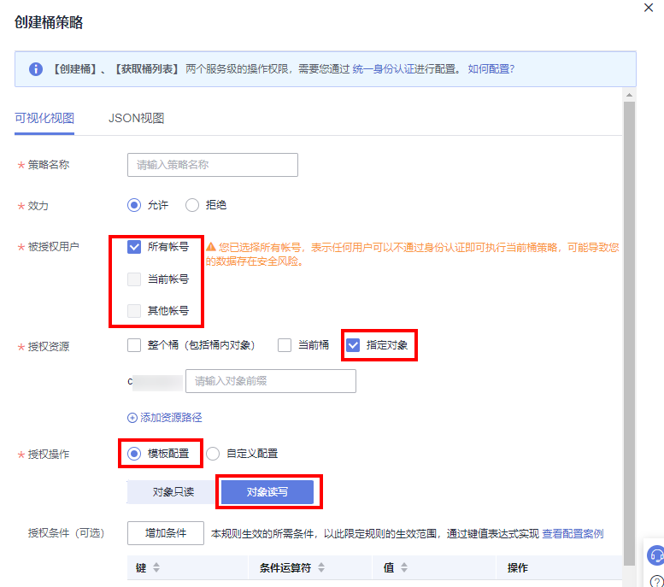This screenshot has width=664, height=587.
Task: Uncheck the 指定对象 checkbox
Action: tap(353, 345)
